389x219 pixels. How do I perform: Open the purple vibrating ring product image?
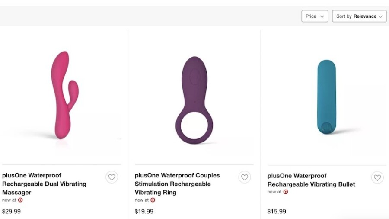(194, 100)
